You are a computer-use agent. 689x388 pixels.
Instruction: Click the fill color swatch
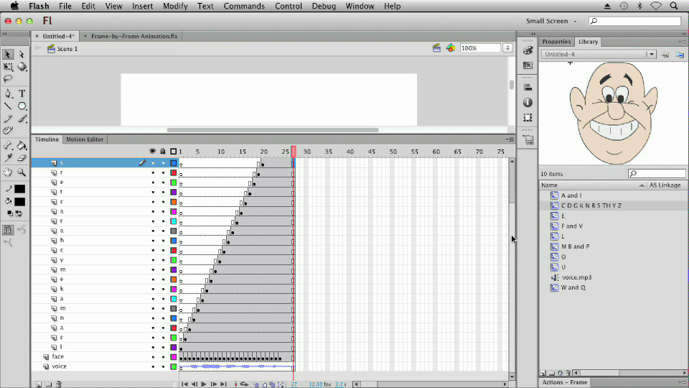coord(20,201)
